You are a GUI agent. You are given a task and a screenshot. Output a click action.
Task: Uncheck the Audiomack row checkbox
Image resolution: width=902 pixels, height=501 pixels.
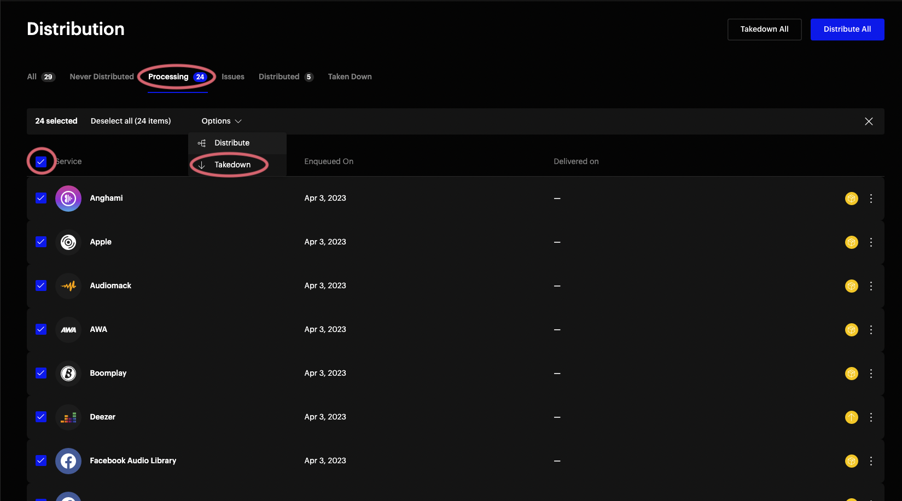point(41,286)
